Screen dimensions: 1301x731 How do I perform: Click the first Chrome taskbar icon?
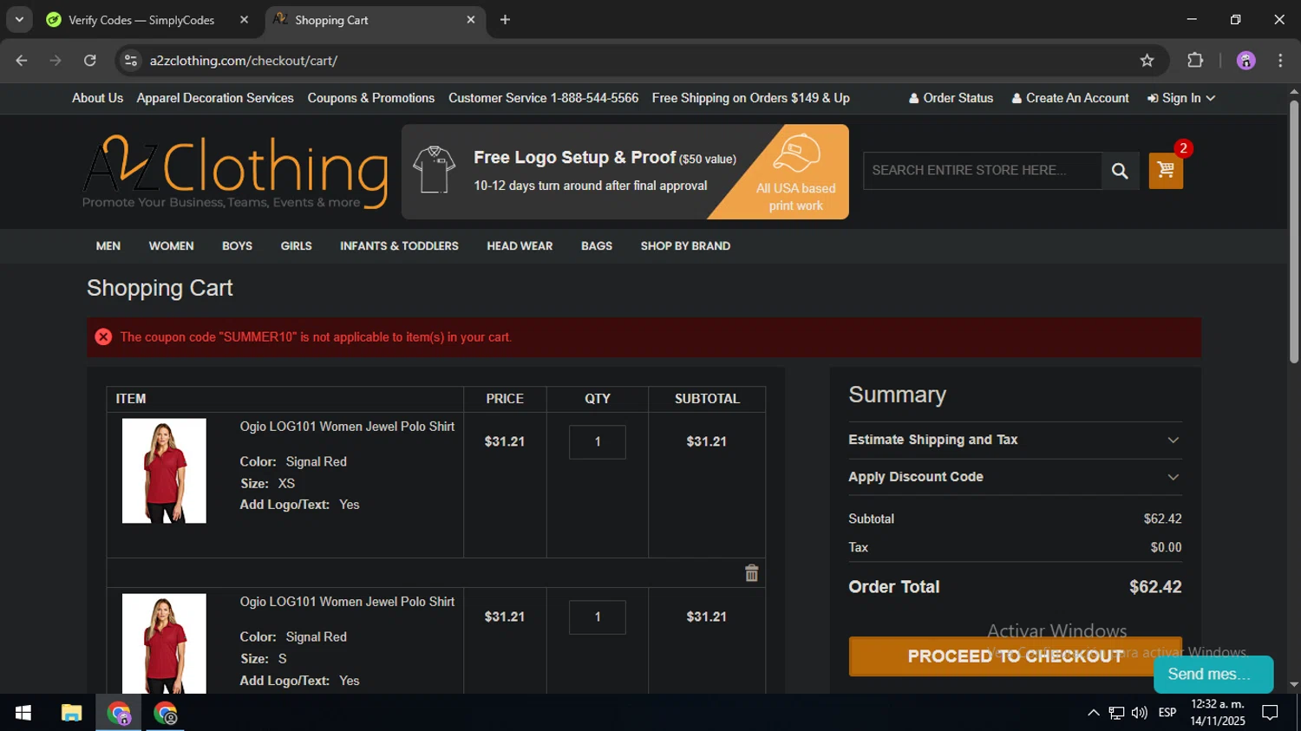(118, 713)
